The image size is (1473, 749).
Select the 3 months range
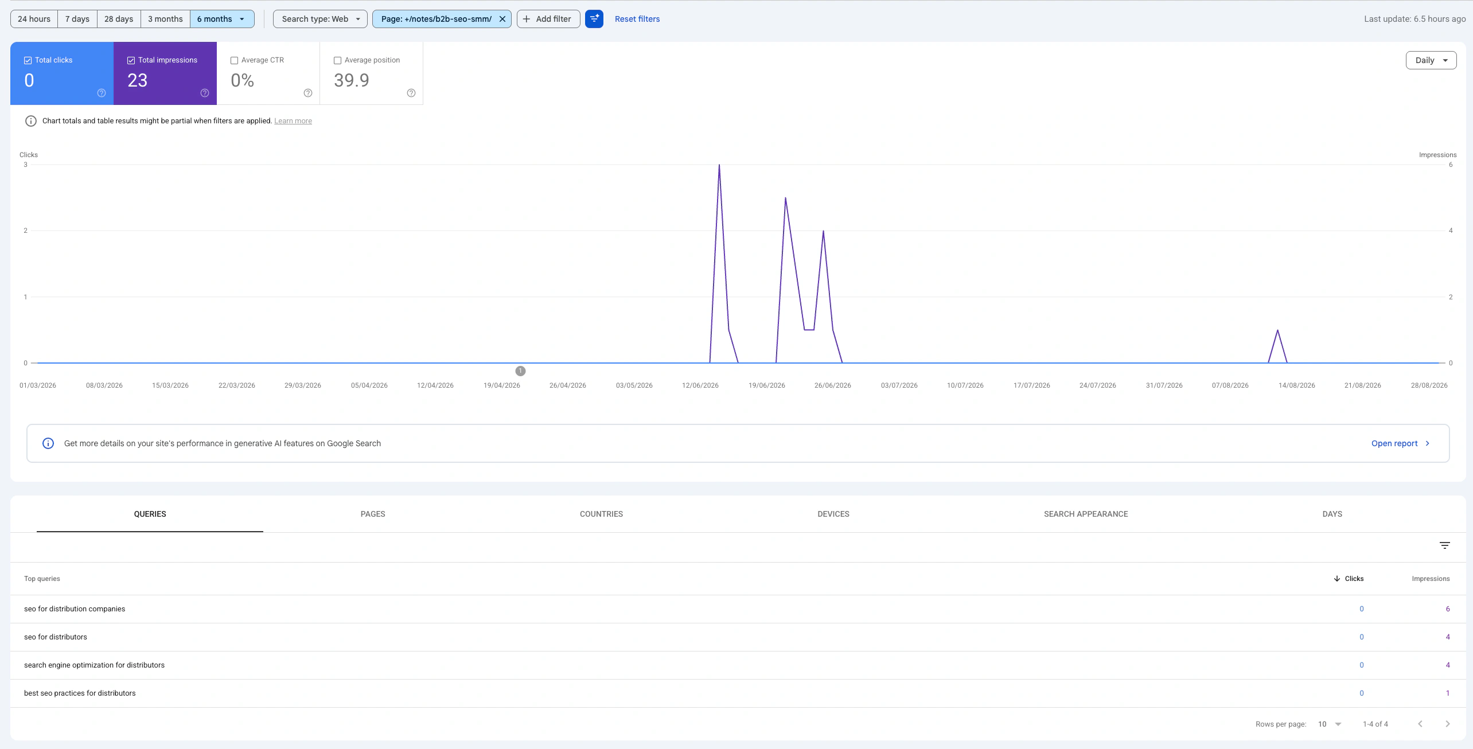[x=165, y=19]
